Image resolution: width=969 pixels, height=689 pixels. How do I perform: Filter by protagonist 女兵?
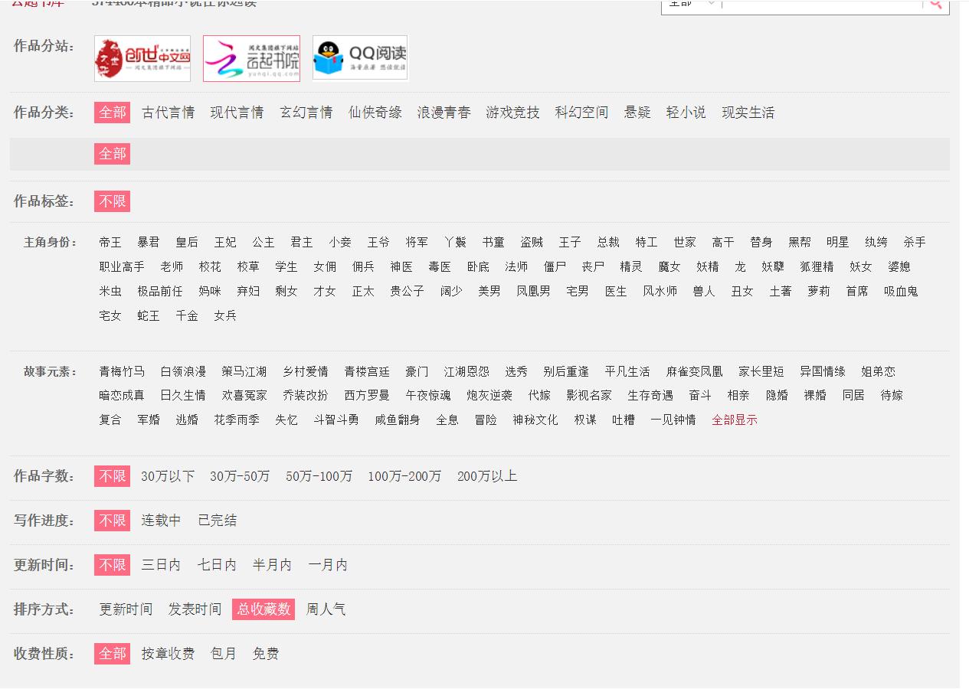(225, 315)
